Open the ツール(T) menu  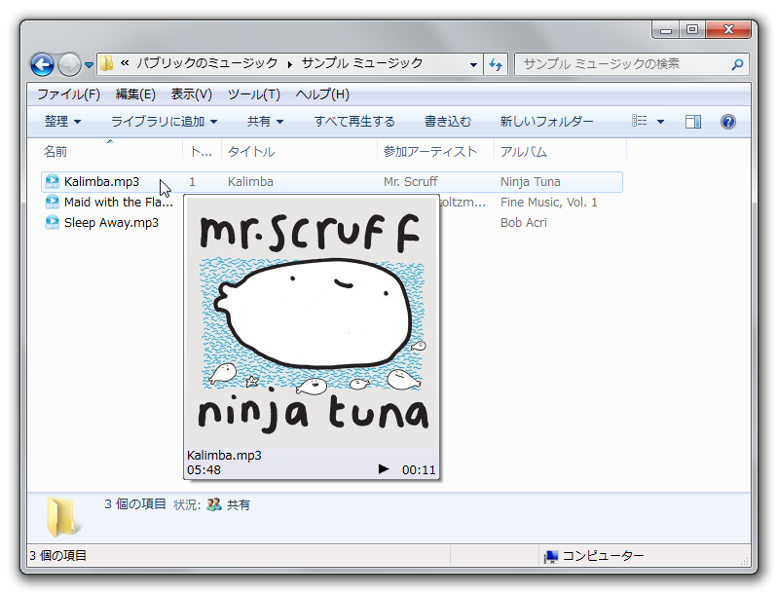click(253, 94)
